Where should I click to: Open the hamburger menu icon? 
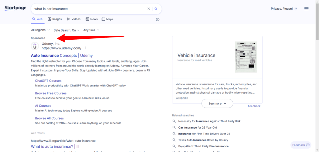click(x=307, y=9)
